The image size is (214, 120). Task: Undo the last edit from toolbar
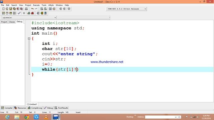pyautogui.click(x=32, y=9)
